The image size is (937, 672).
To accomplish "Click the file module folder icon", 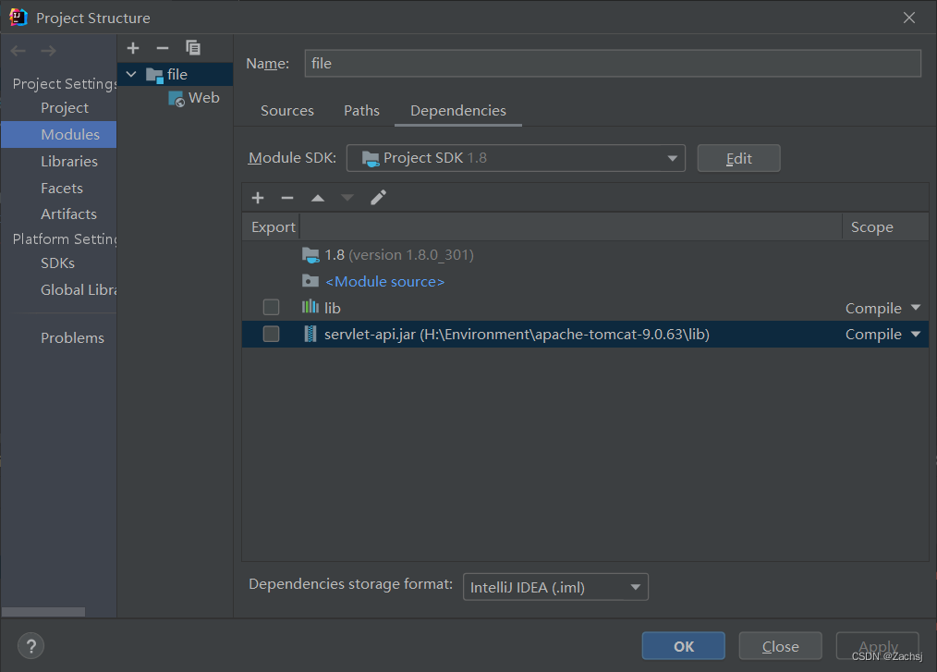I will coord(154,75).
